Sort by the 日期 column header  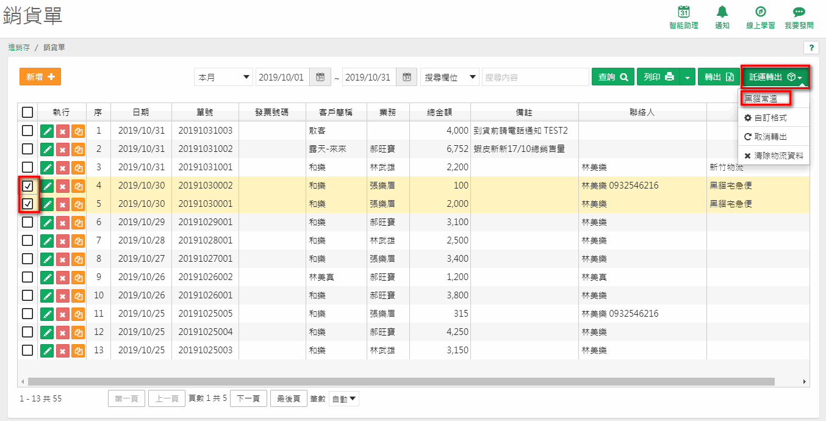[141, 112]
